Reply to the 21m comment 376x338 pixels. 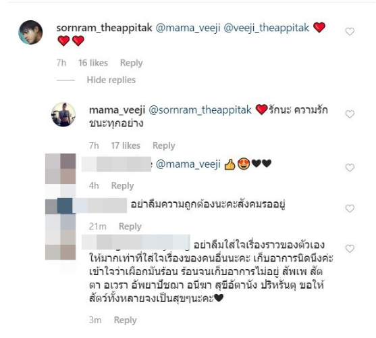130,226
